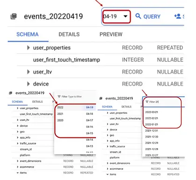The height and width of the screenshot is (180, 196).
Task: Click the filter icon beside 'Type to filter'
Action: pos(59,97)
